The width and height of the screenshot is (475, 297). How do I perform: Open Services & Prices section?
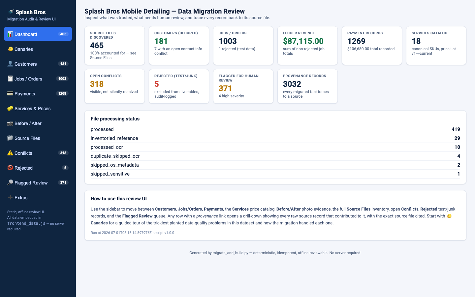(x=38, y=108)
